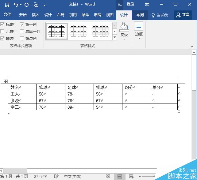Click the 共享 share button
This screenshot has height=180, width=197.
(183, 15)
